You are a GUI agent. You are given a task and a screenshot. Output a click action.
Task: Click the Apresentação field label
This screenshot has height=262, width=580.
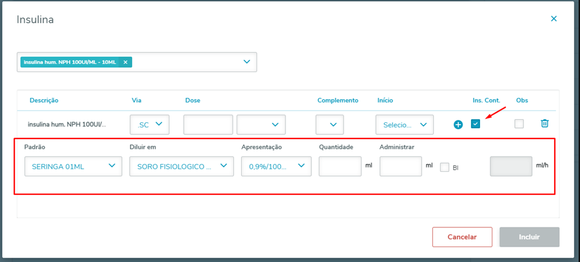[262, 147]
